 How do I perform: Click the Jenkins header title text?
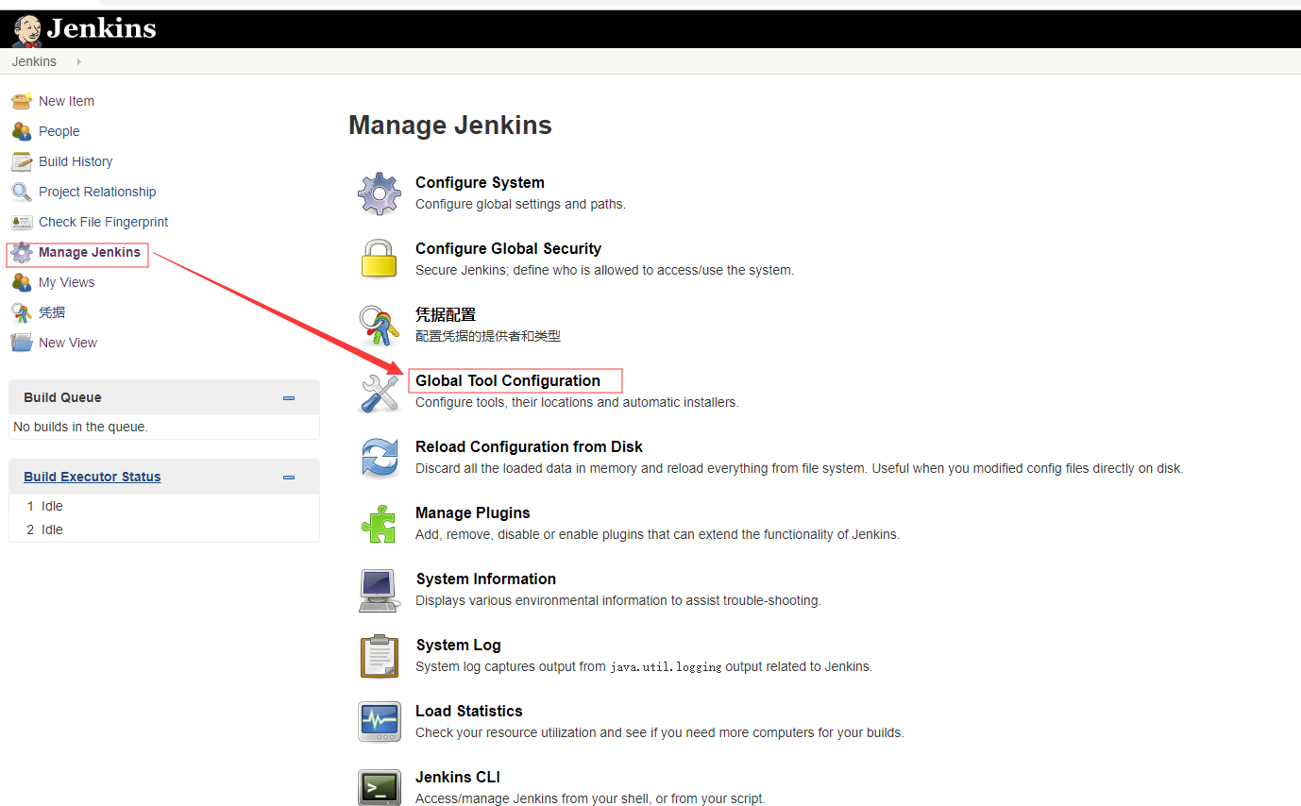(x=101, y=28)
